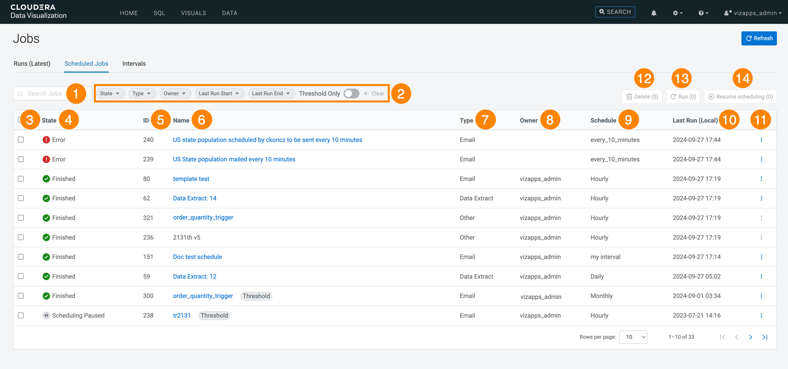Open SQL in the navigation bar
Image resolution: width=788 pixels, height=369 pixels.
159,13
